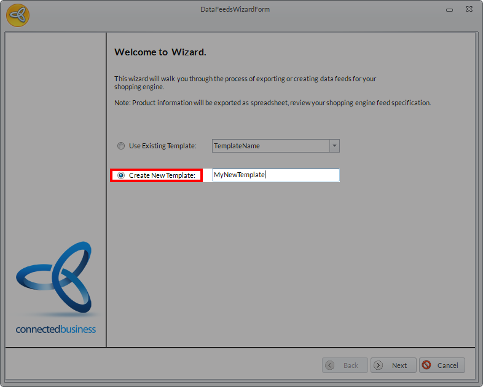This screenshot has width=483, height=387.
Task: Open the TemplateName dropdown arrow
Action: pyautogui.click(x=334, y=146)
